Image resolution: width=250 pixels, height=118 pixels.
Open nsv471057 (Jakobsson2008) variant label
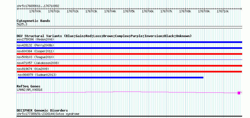(38, 63)
